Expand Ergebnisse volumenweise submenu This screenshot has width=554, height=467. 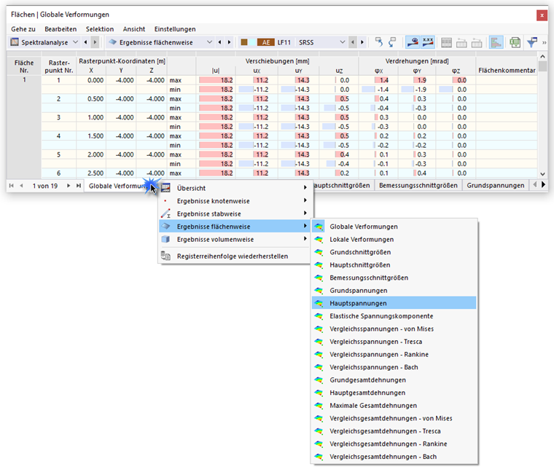point(235,239)
